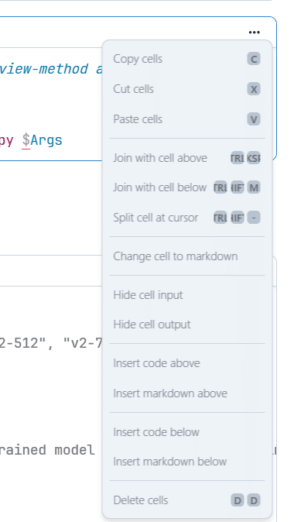Choose Insert markdown below
294x522 pixels.
pos(187,462)
